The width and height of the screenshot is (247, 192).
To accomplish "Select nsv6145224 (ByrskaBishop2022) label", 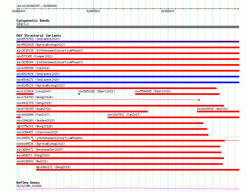I will pyautogui.click(x=41, y=85).
